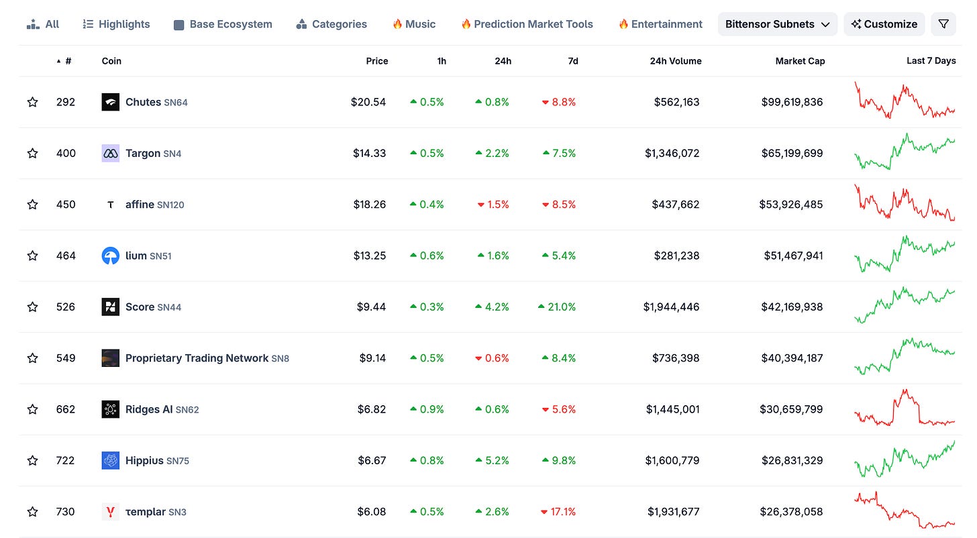This screenshot has height=538, width=977.
Task: Click the Targon coin logo
Action: 111,153
